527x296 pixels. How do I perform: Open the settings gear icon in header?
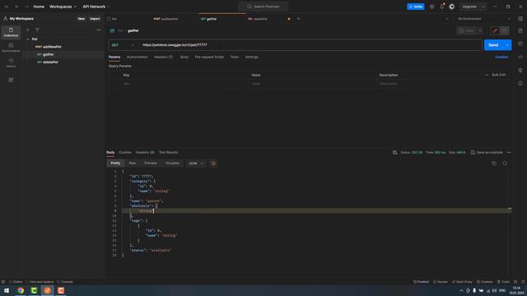(431, 7)
